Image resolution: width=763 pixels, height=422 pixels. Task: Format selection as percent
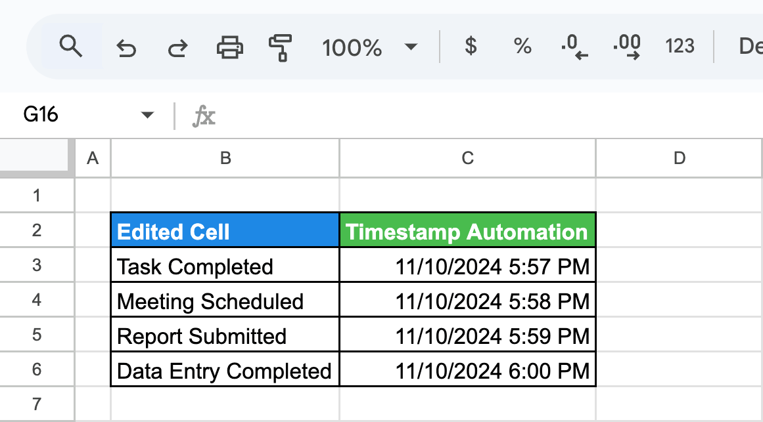tap(522, 46)
